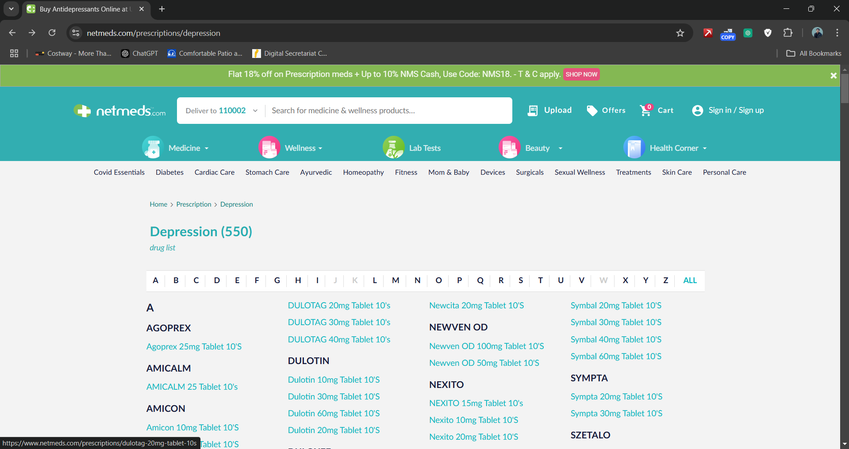Click the Beauty category icon
The height and width of the screenshot is (449, 849).
point(510,147)
